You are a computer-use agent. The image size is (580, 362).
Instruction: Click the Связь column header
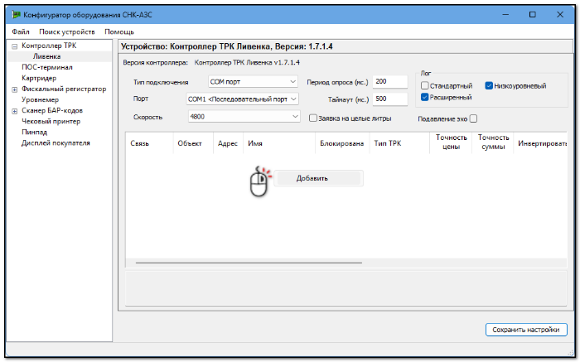click(x=149, y=143)
